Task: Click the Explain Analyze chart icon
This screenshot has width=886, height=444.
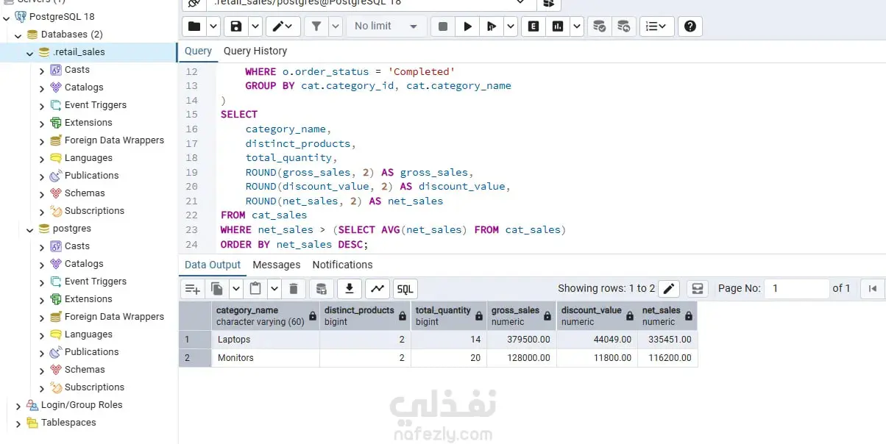Action: [558, 26]
